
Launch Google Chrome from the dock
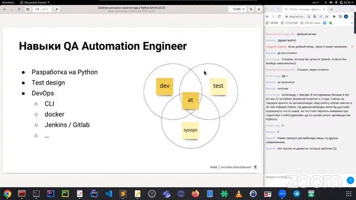(x=7, y=194)
